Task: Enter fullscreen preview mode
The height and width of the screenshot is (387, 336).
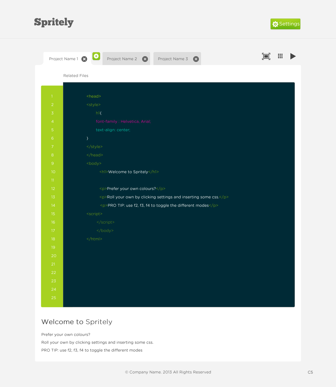Action: coord(266,56)
